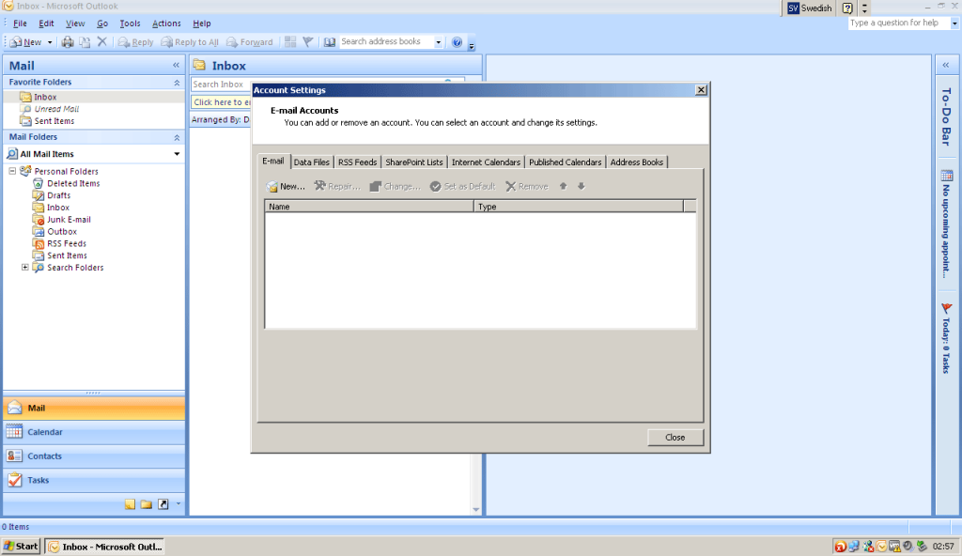Image resolution: width=962 pixels, height=556 pixels.
Task: Expand the To-Do Bar
Action: pyautogui.click(x=946, y=65)
